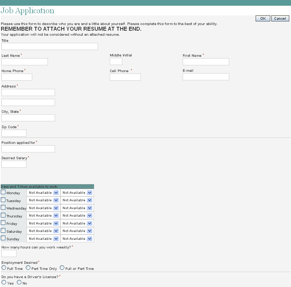Open Thursday's first availability dropdown
The width and height of the screenshot is (291, 287).
tap(43, 216)
